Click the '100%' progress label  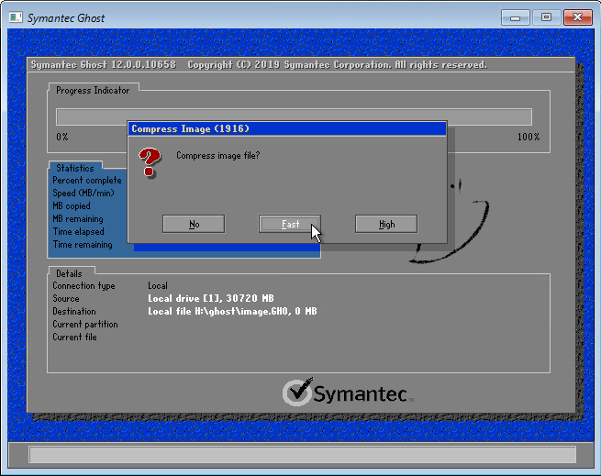point(529,137)
